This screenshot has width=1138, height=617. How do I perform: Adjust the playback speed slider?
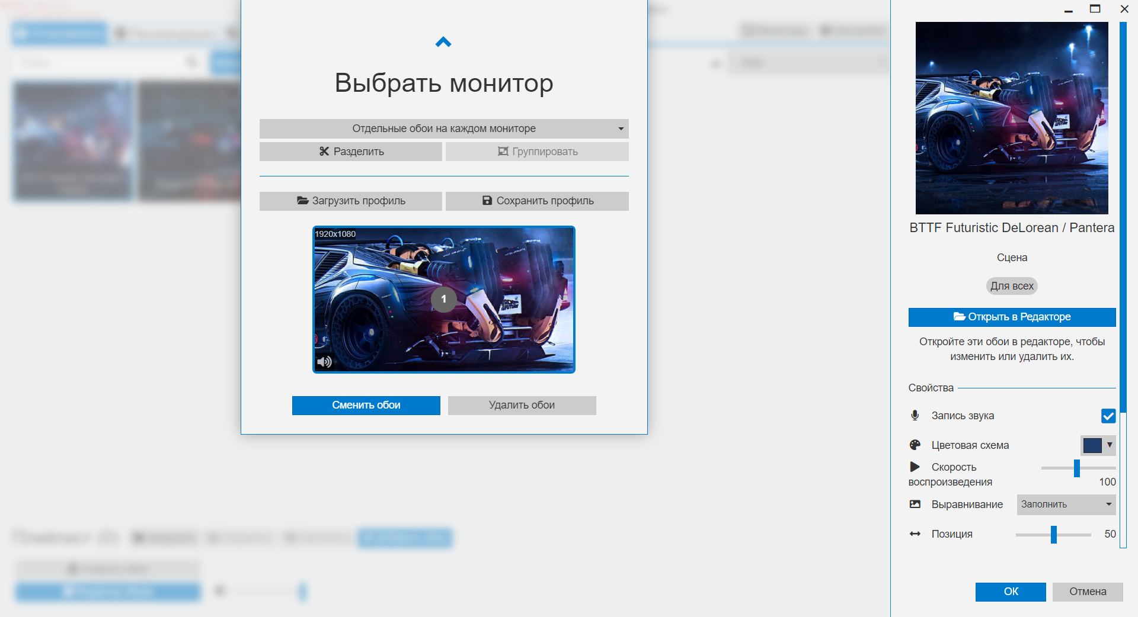(1077, 468)
